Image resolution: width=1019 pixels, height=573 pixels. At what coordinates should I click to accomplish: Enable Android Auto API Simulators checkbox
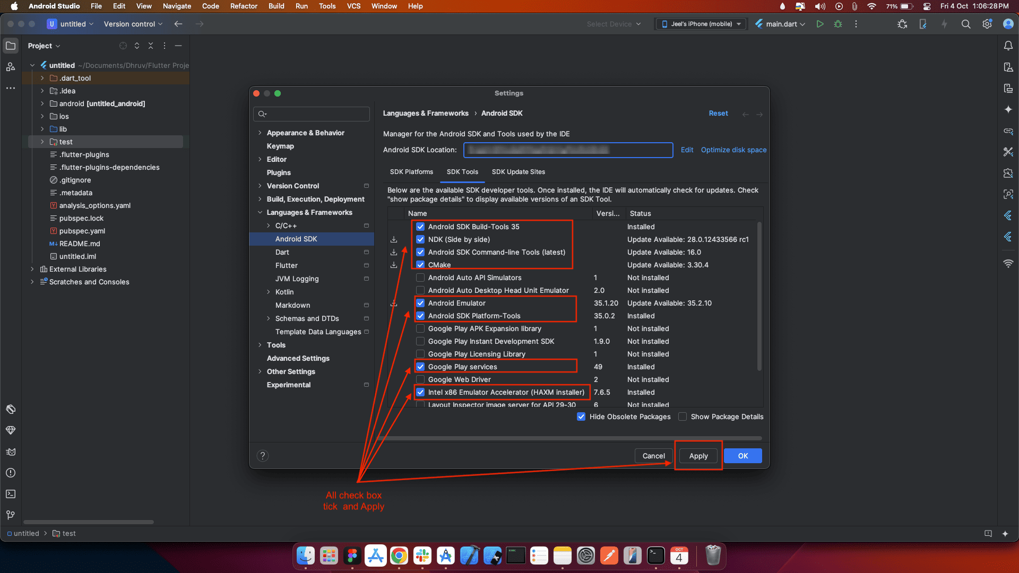point(420,277)
